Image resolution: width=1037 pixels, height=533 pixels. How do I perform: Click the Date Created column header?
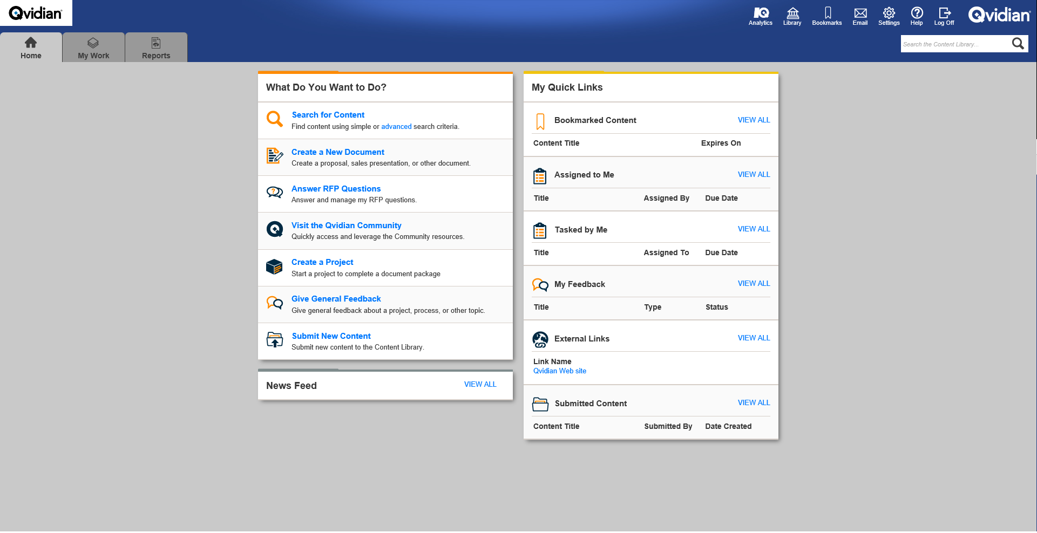pos(728,427)
